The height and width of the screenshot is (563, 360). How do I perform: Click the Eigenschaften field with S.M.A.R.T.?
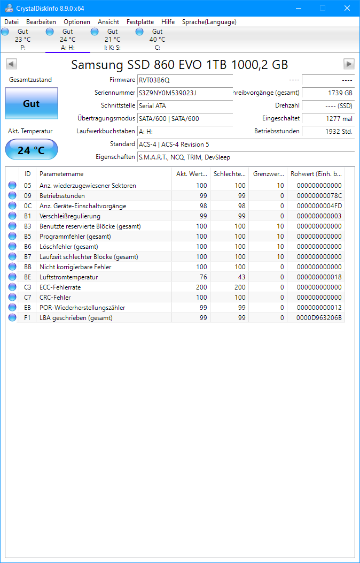pos(246,157)
